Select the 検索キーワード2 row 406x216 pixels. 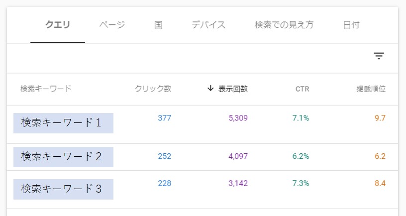pos(202,157)
